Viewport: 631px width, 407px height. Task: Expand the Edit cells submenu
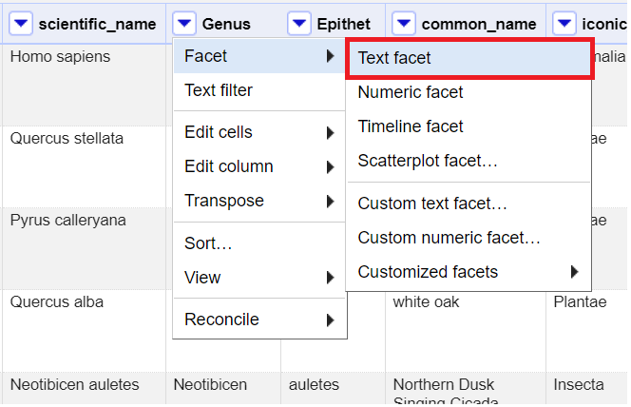259,132
